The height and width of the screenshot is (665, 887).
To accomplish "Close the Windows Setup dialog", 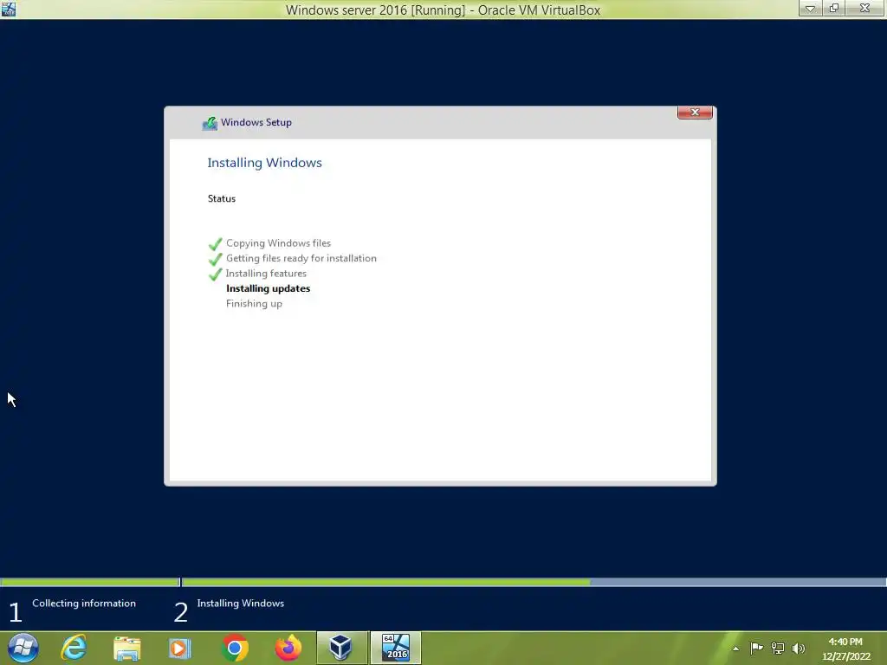I will [695, 112].
